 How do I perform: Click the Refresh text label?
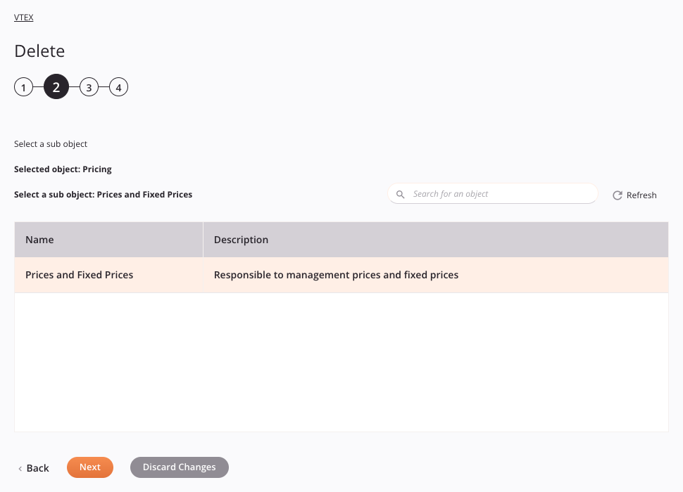click(x=641, y=195)
